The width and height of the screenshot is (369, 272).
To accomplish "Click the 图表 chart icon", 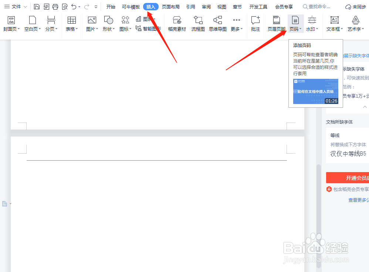I will click(x=139, y=19).
